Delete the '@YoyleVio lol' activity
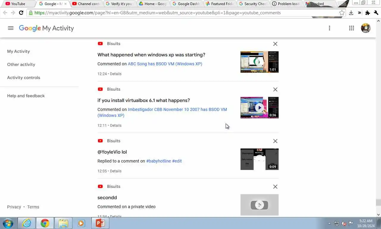 click(x=275, y=141)
